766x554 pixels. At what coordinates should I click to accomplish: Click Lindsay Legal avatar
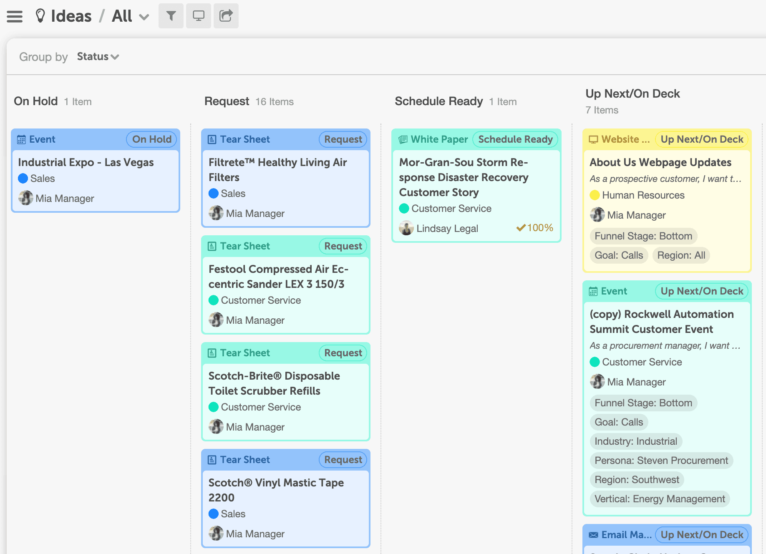coord(406,228)
